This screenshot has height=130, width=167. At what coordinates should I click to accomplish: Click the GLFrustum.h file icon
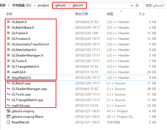click(x=8, y=38)
